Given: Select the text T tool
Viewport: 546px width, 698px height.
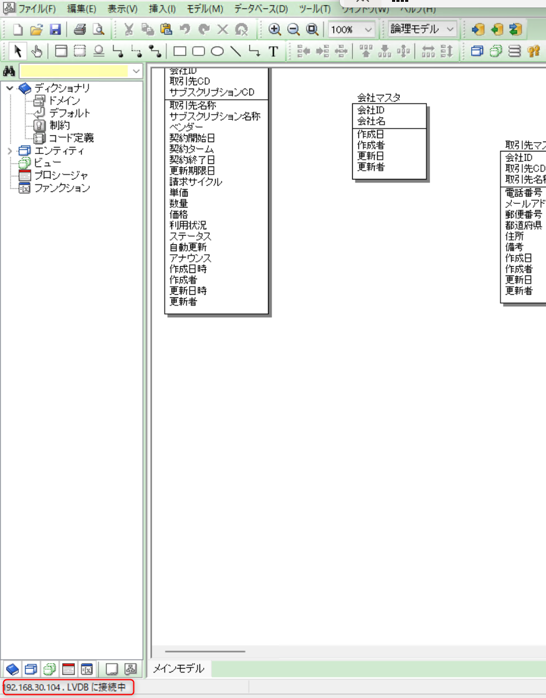Looking at the screenshot, I should [273, 51].
